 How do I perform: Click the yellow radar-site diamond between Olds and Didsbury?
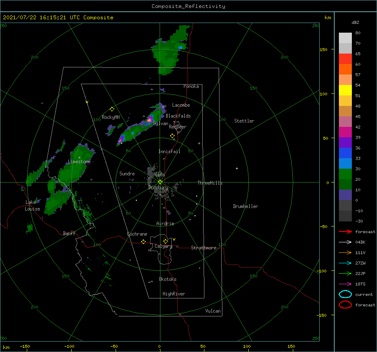click(160, 182)
